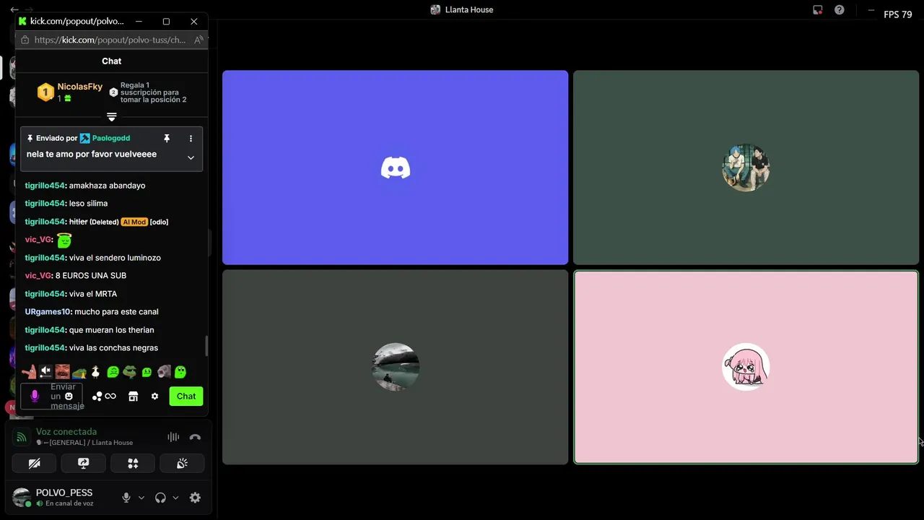
Task: Click the Kick popout URL address bar
Action: click(x=110, y=40)
